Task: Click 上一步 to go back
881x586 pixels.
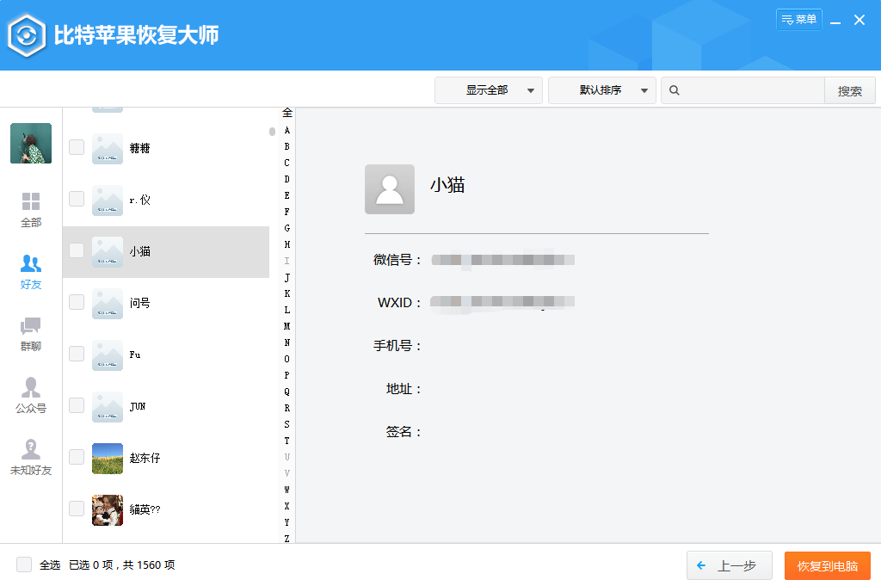Action: 730,565
